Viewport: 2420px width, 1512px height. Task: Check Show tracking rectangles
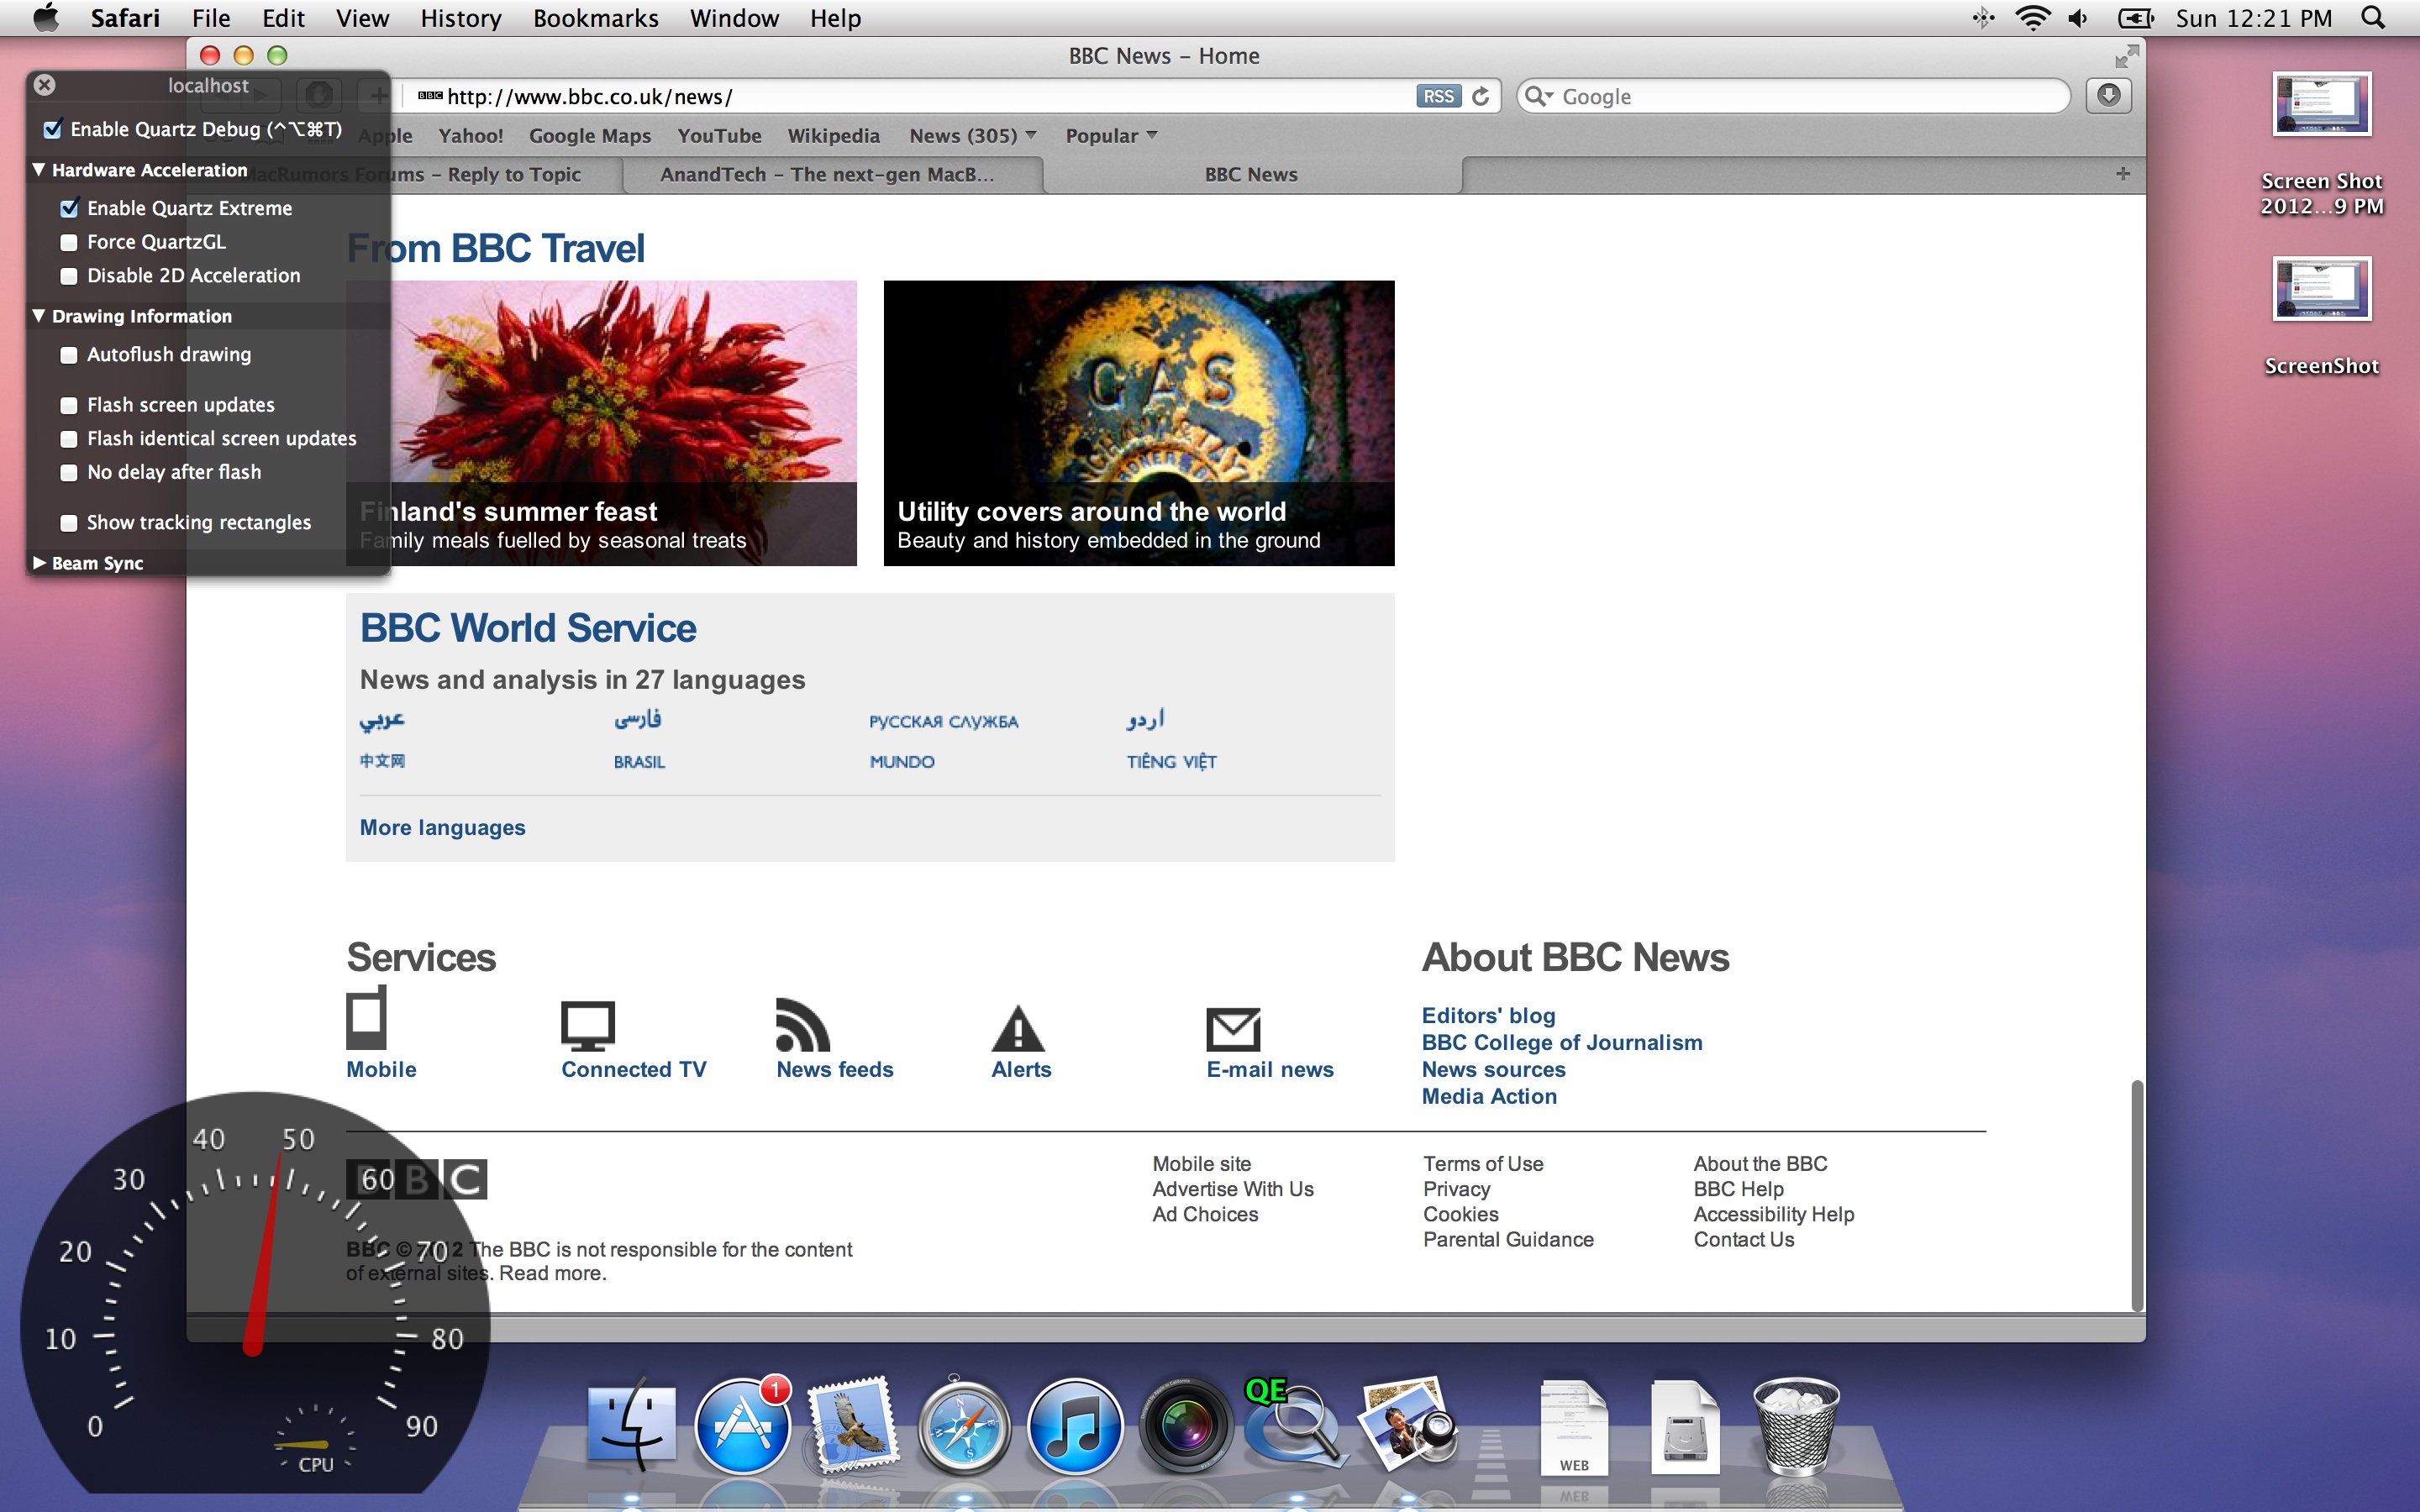tap(69, 523)
